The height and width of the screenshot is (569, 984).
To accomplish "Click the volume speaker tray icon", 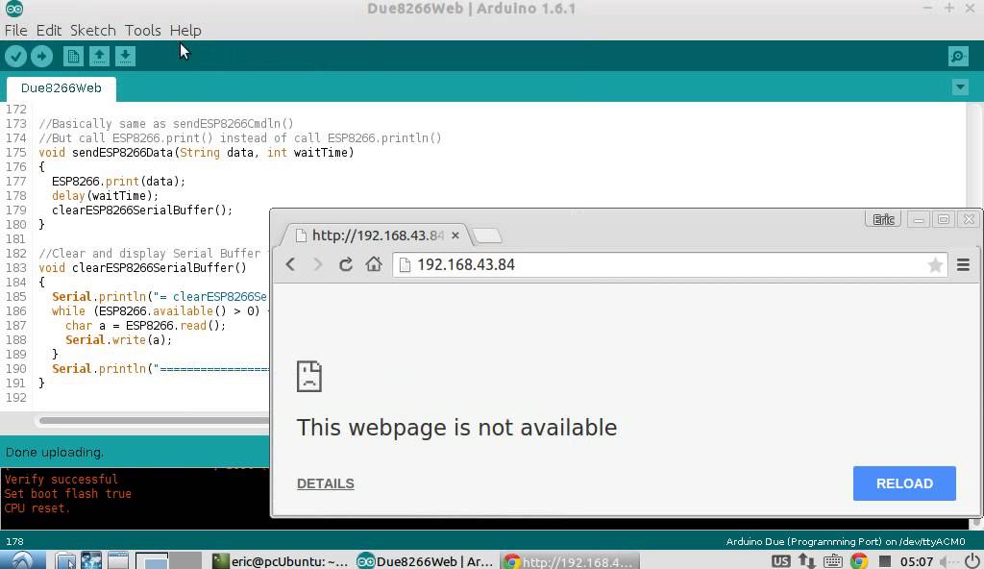I will [947, 561].
